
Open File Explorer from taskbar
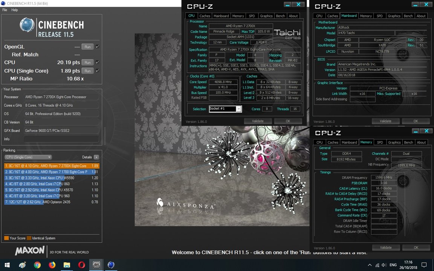coord(67,265)
